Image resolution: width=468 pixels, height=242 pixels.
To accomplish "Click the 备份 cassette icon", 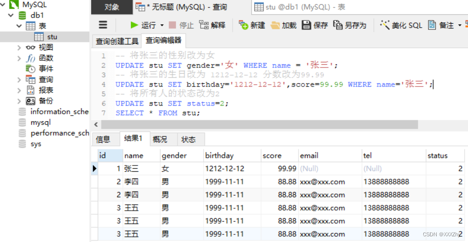I will click(x=30, y=101).
